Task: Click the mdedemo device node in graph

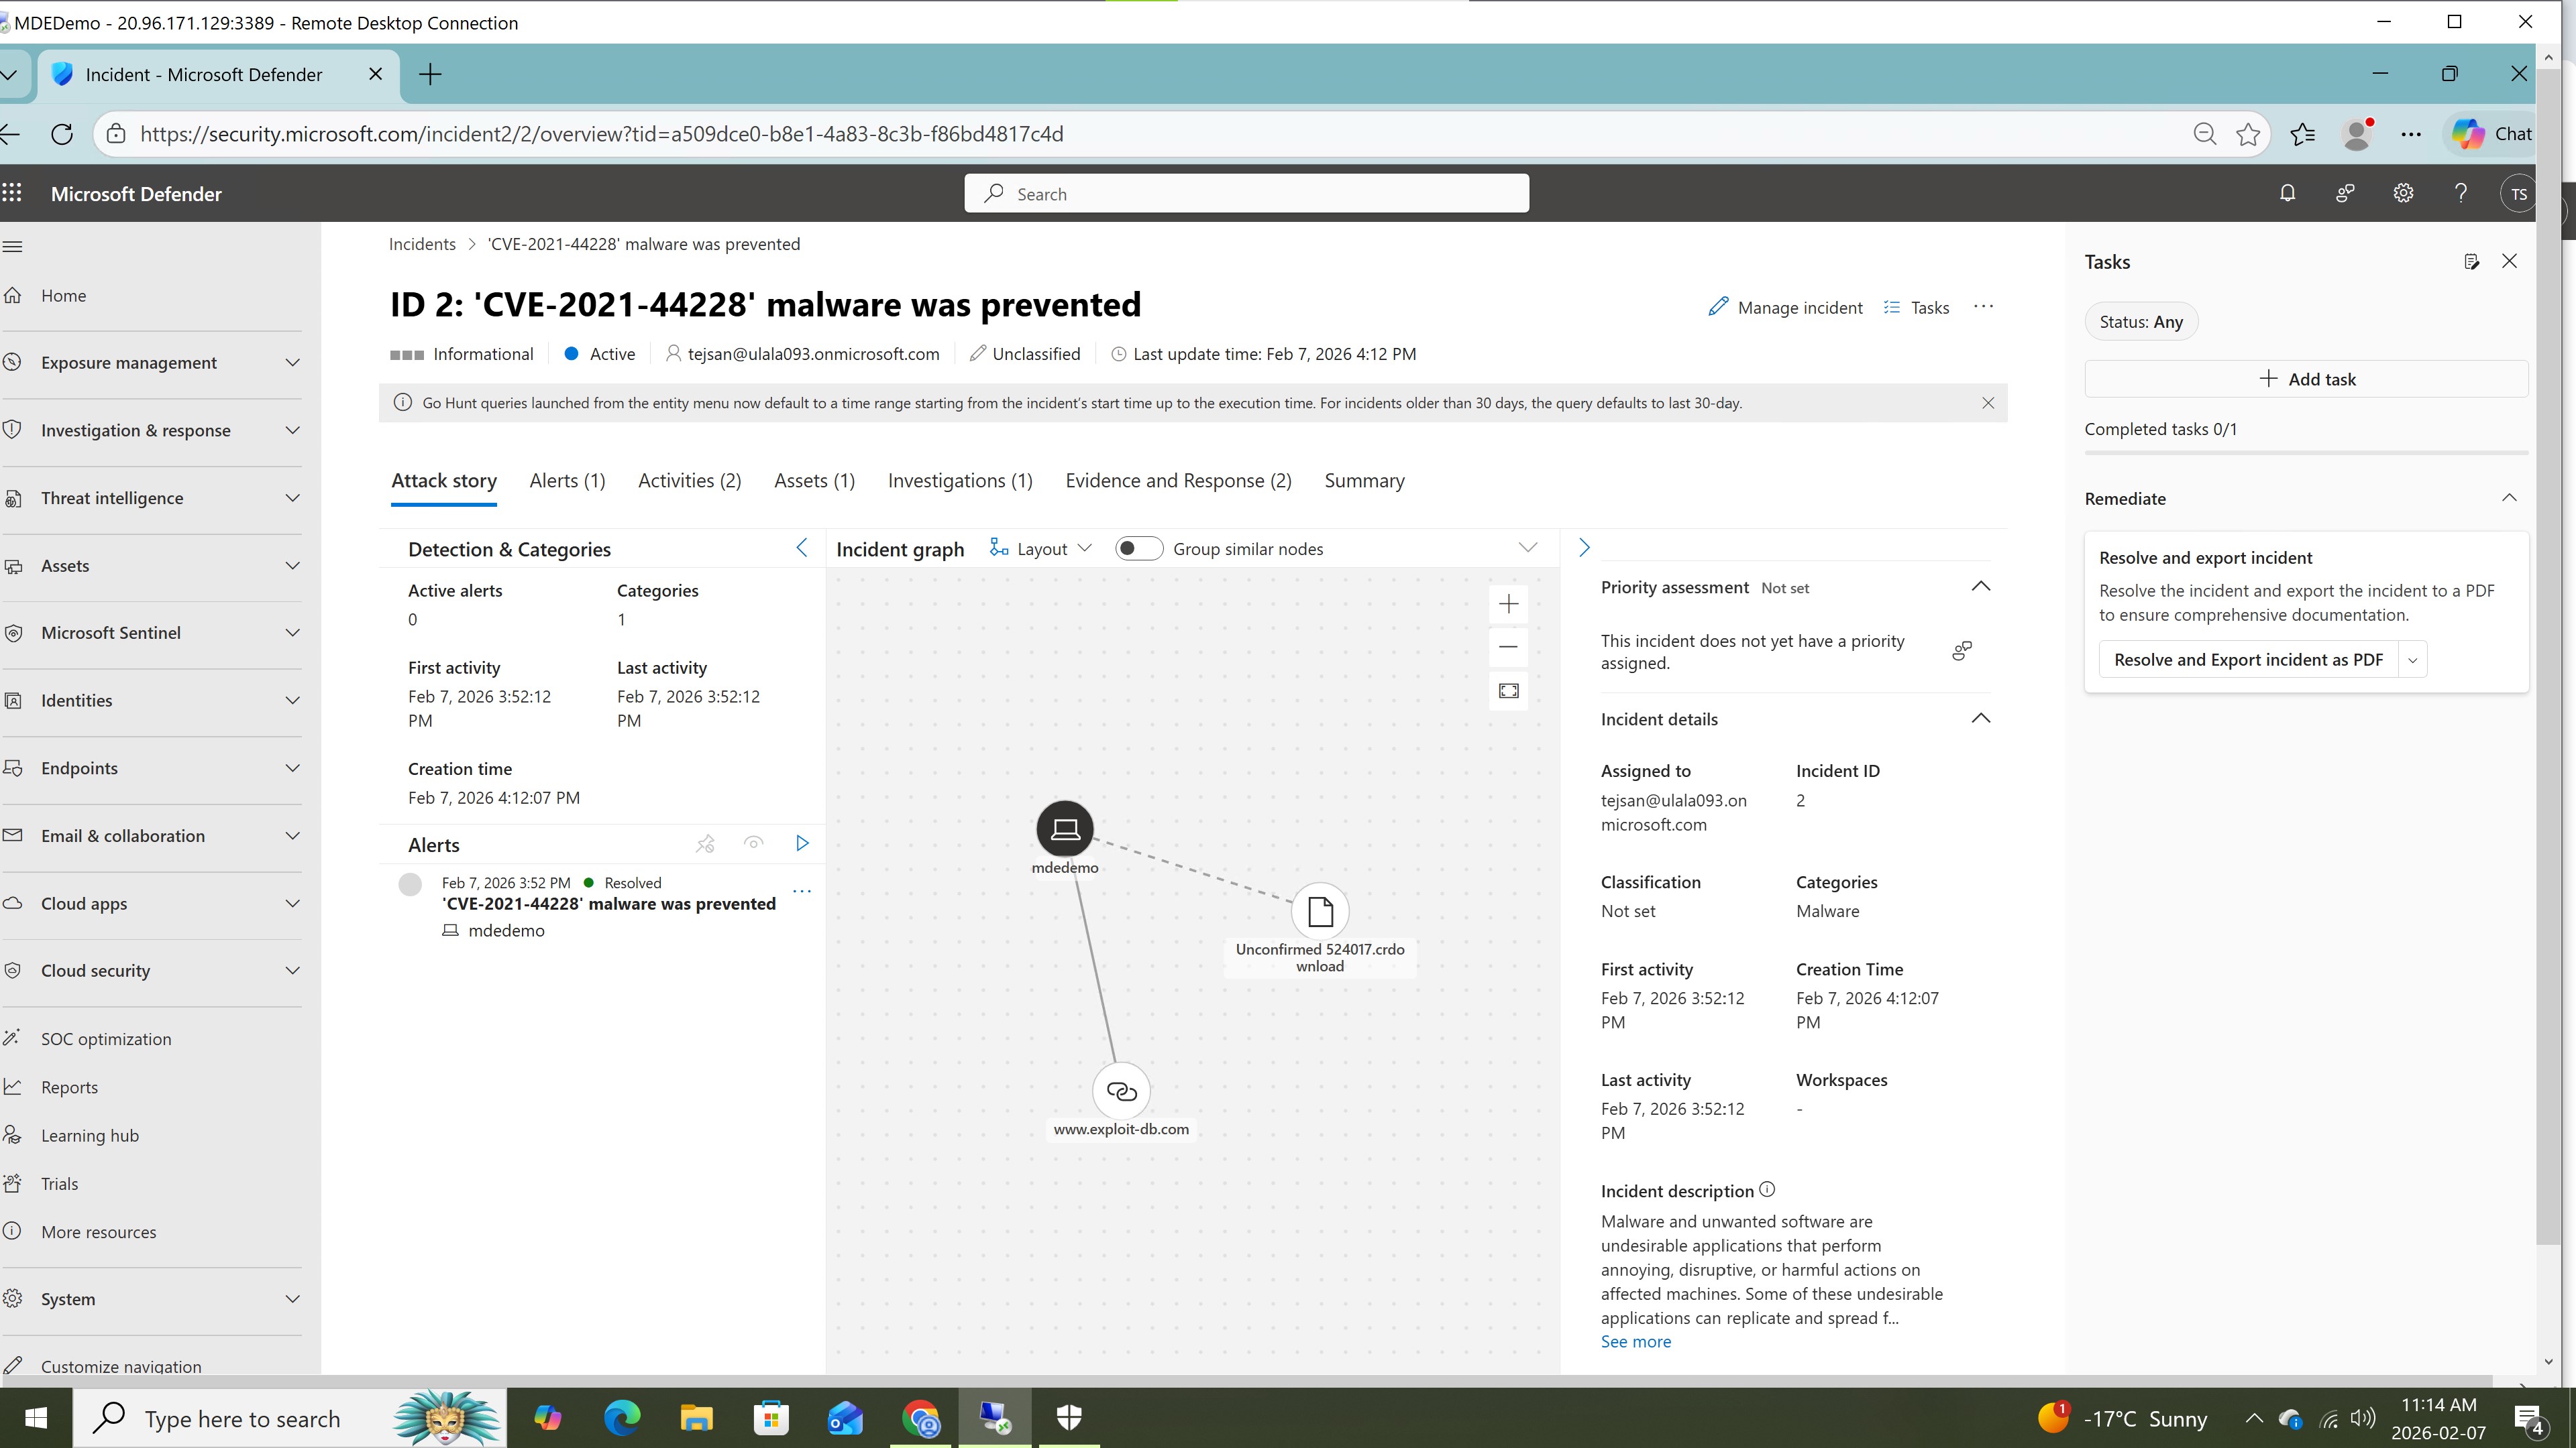Action: click(1065, 829)
